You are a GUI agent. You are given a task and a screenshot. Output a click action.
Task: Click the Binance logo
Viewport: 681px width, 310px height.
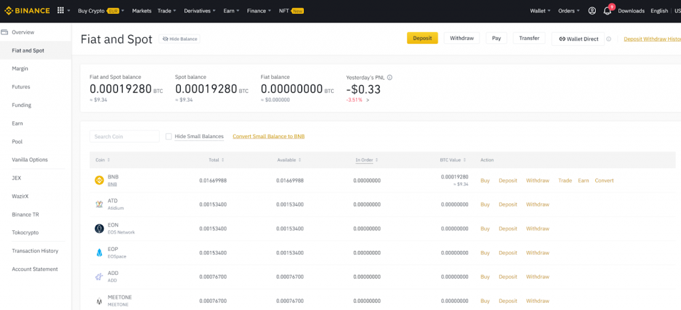click(27, 11)
